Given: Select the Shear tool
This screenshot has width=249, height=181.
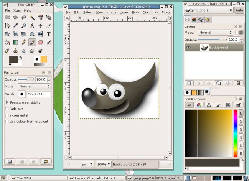Looking at the screenshot, I should click(x=24, y=34).
